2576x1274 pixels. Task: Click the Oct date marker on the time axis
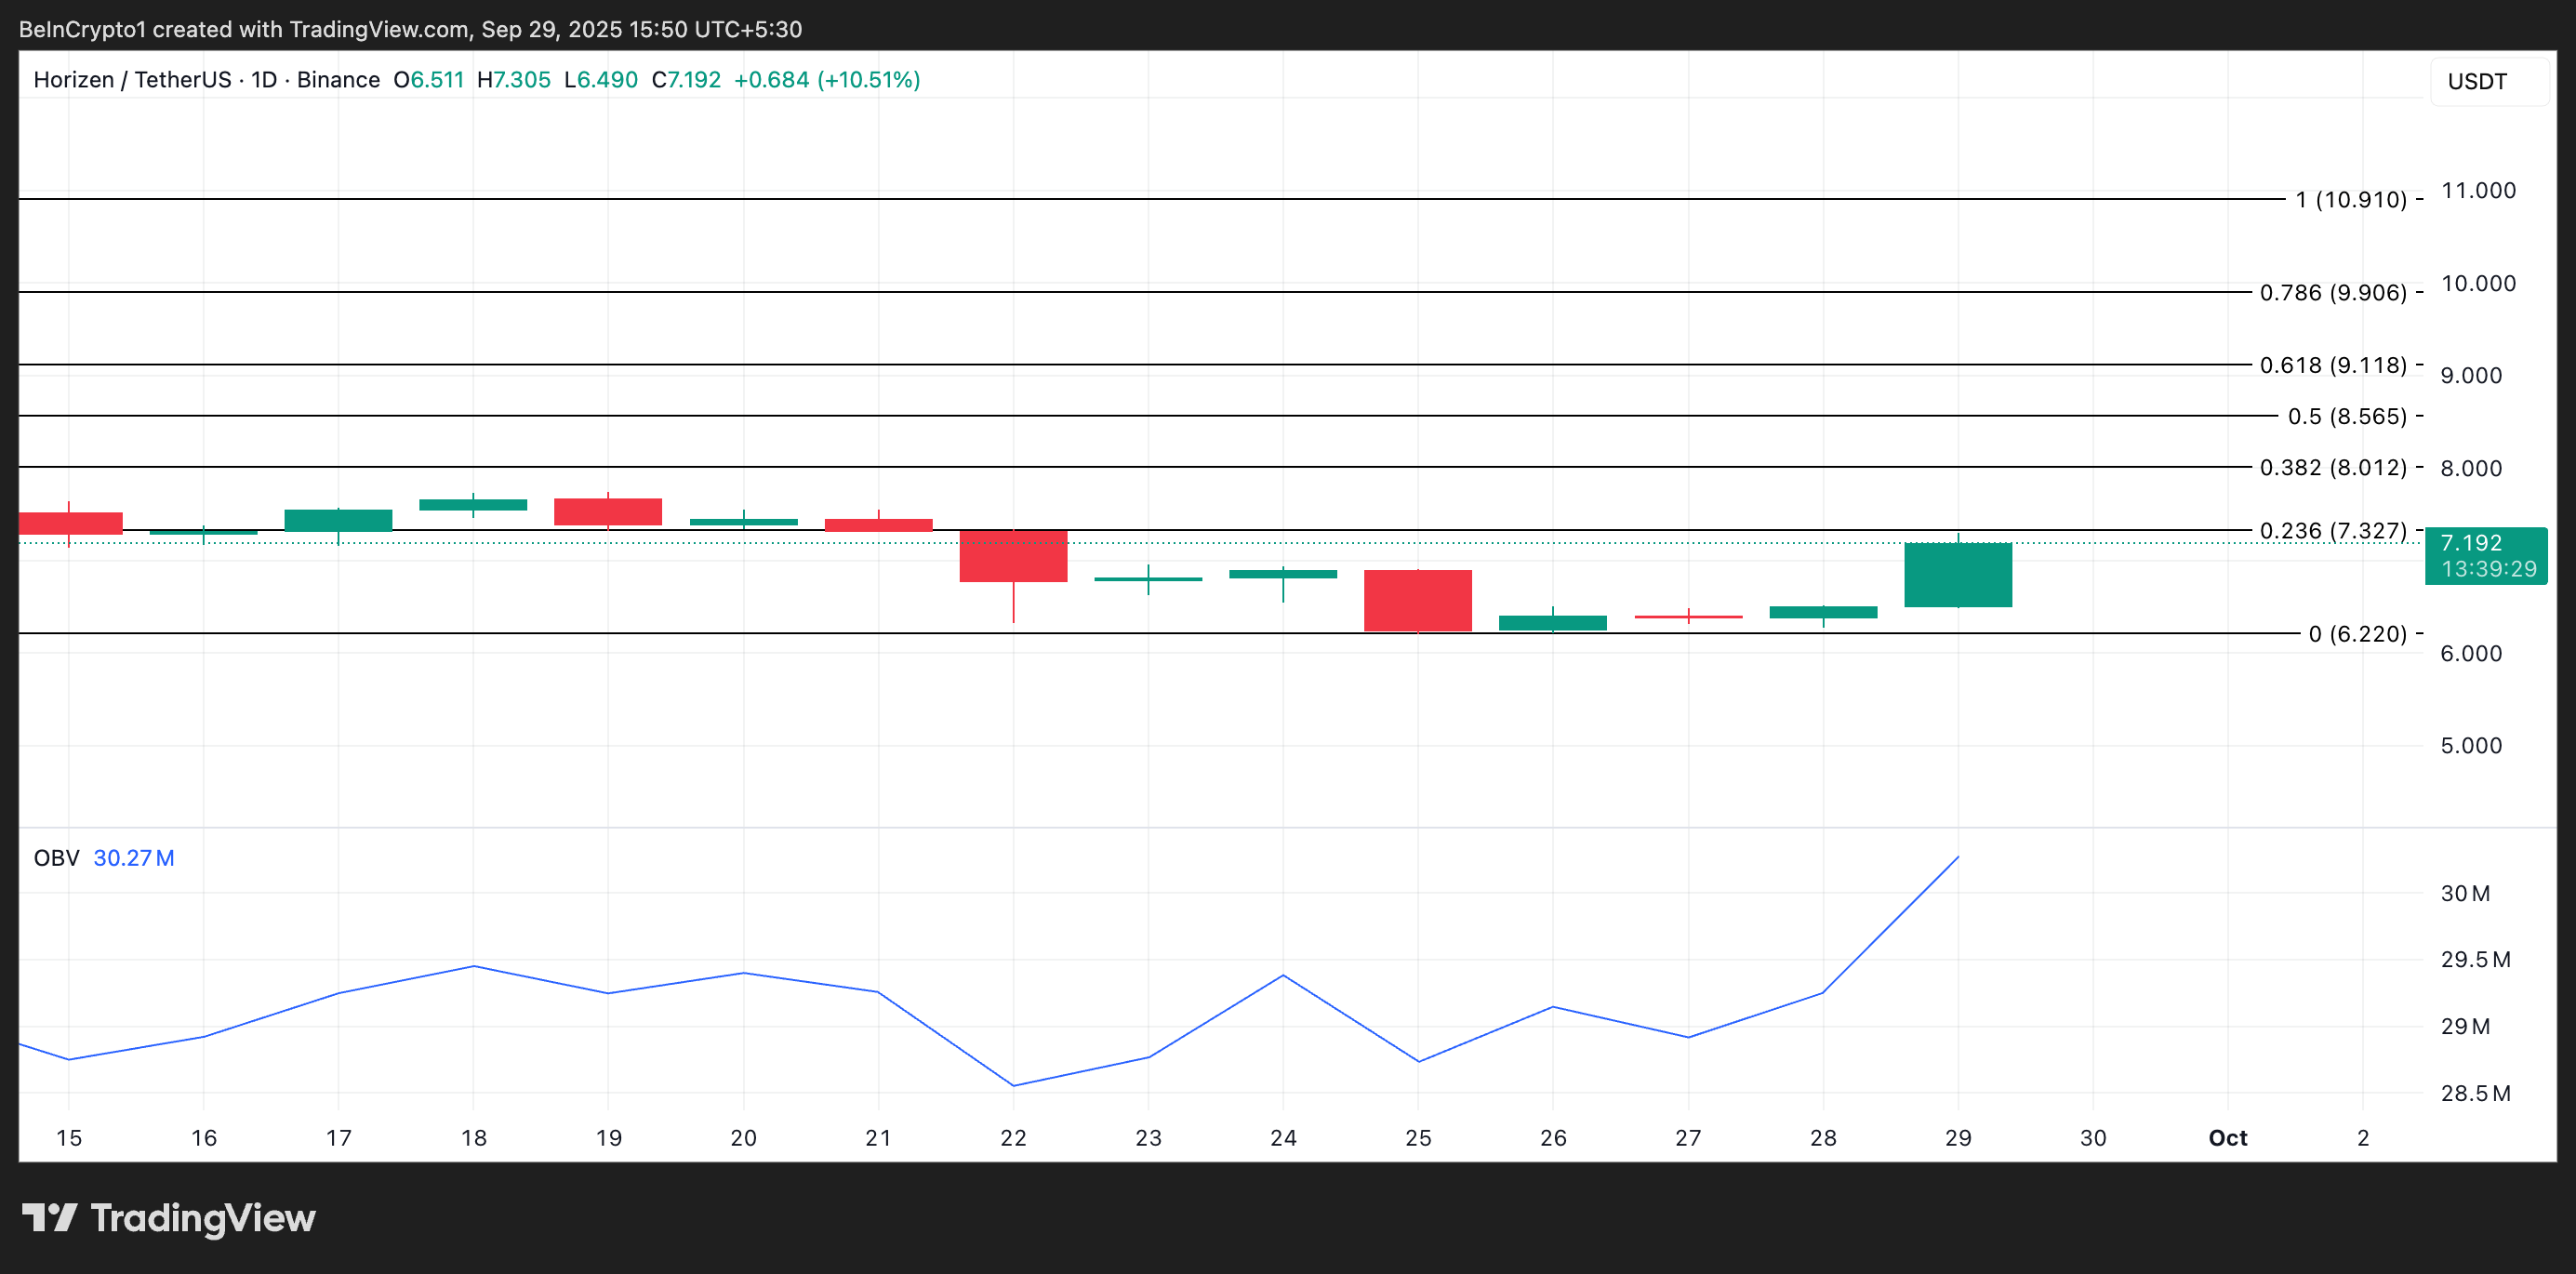click(2227, 1137)
